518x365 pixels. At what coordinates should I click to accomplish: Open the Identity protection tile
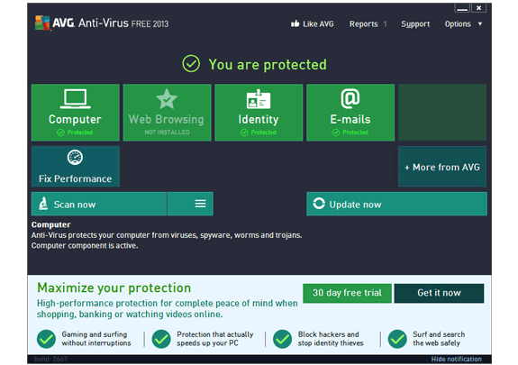(x=259, y=113)
